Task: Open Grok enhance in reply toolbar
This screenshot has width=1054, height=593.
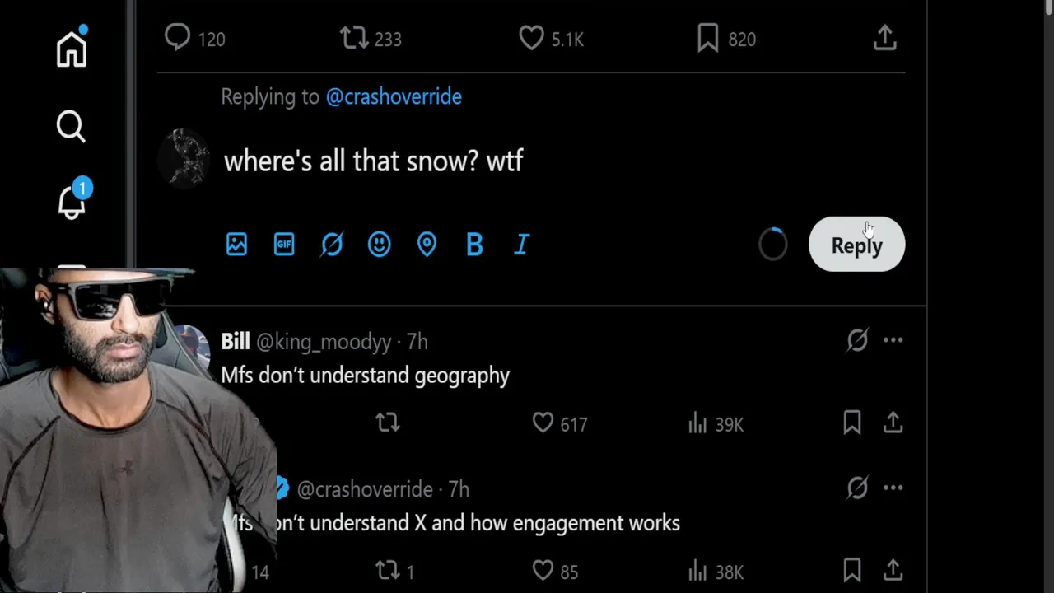Action: pos(332,245)
